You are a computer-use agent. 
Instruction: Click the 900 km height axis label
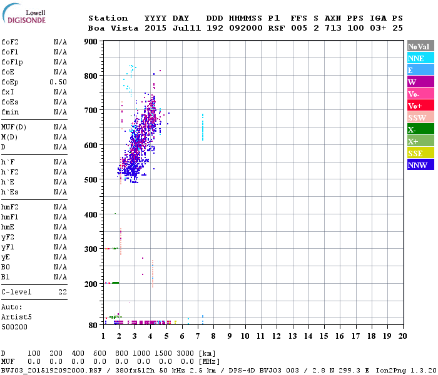[x=91, y=42]
